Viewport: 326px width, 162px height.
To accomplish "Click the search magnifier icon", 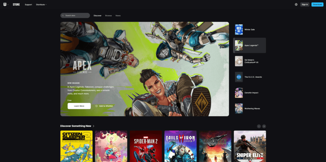I will (x=63, y=16).
